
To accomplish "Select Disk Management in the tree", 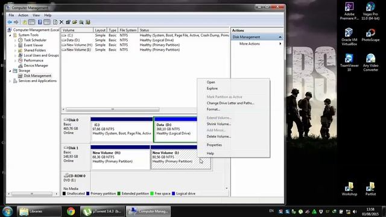I will [37, 76].
